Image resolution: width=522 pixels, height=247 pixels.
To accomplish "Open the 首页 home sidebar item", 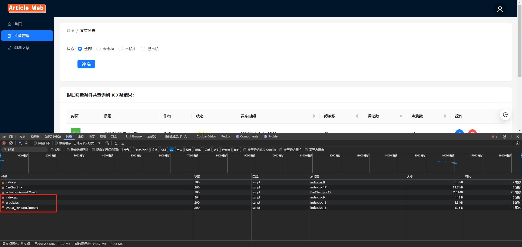I will pos(27,24).
